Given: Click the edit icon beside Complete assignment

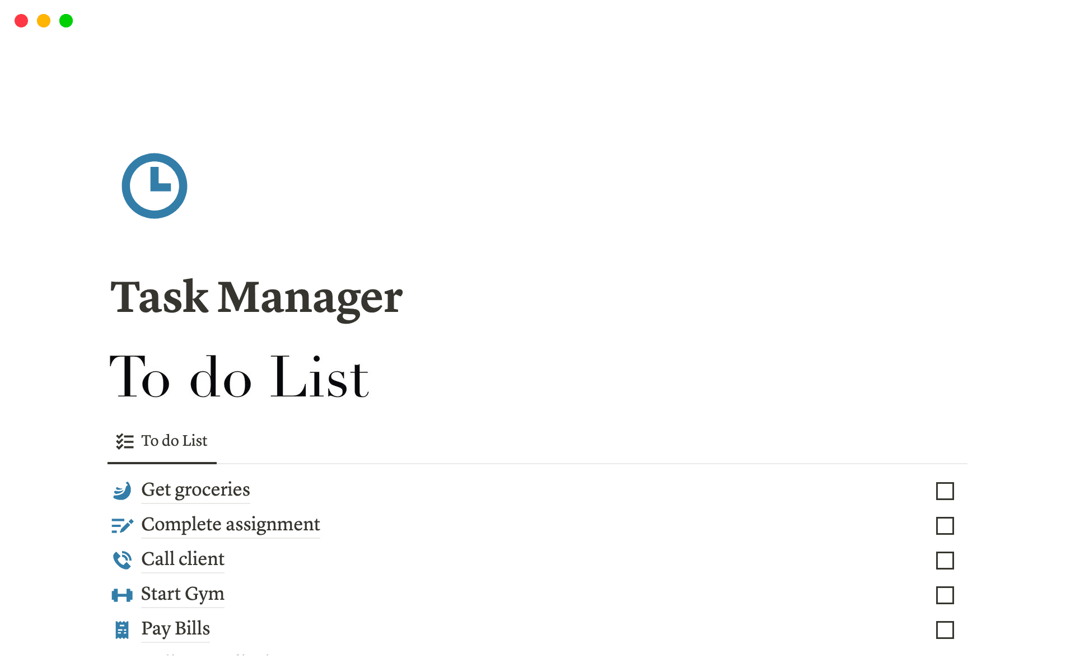Looking at the screenshot, I should click(122, 525).
